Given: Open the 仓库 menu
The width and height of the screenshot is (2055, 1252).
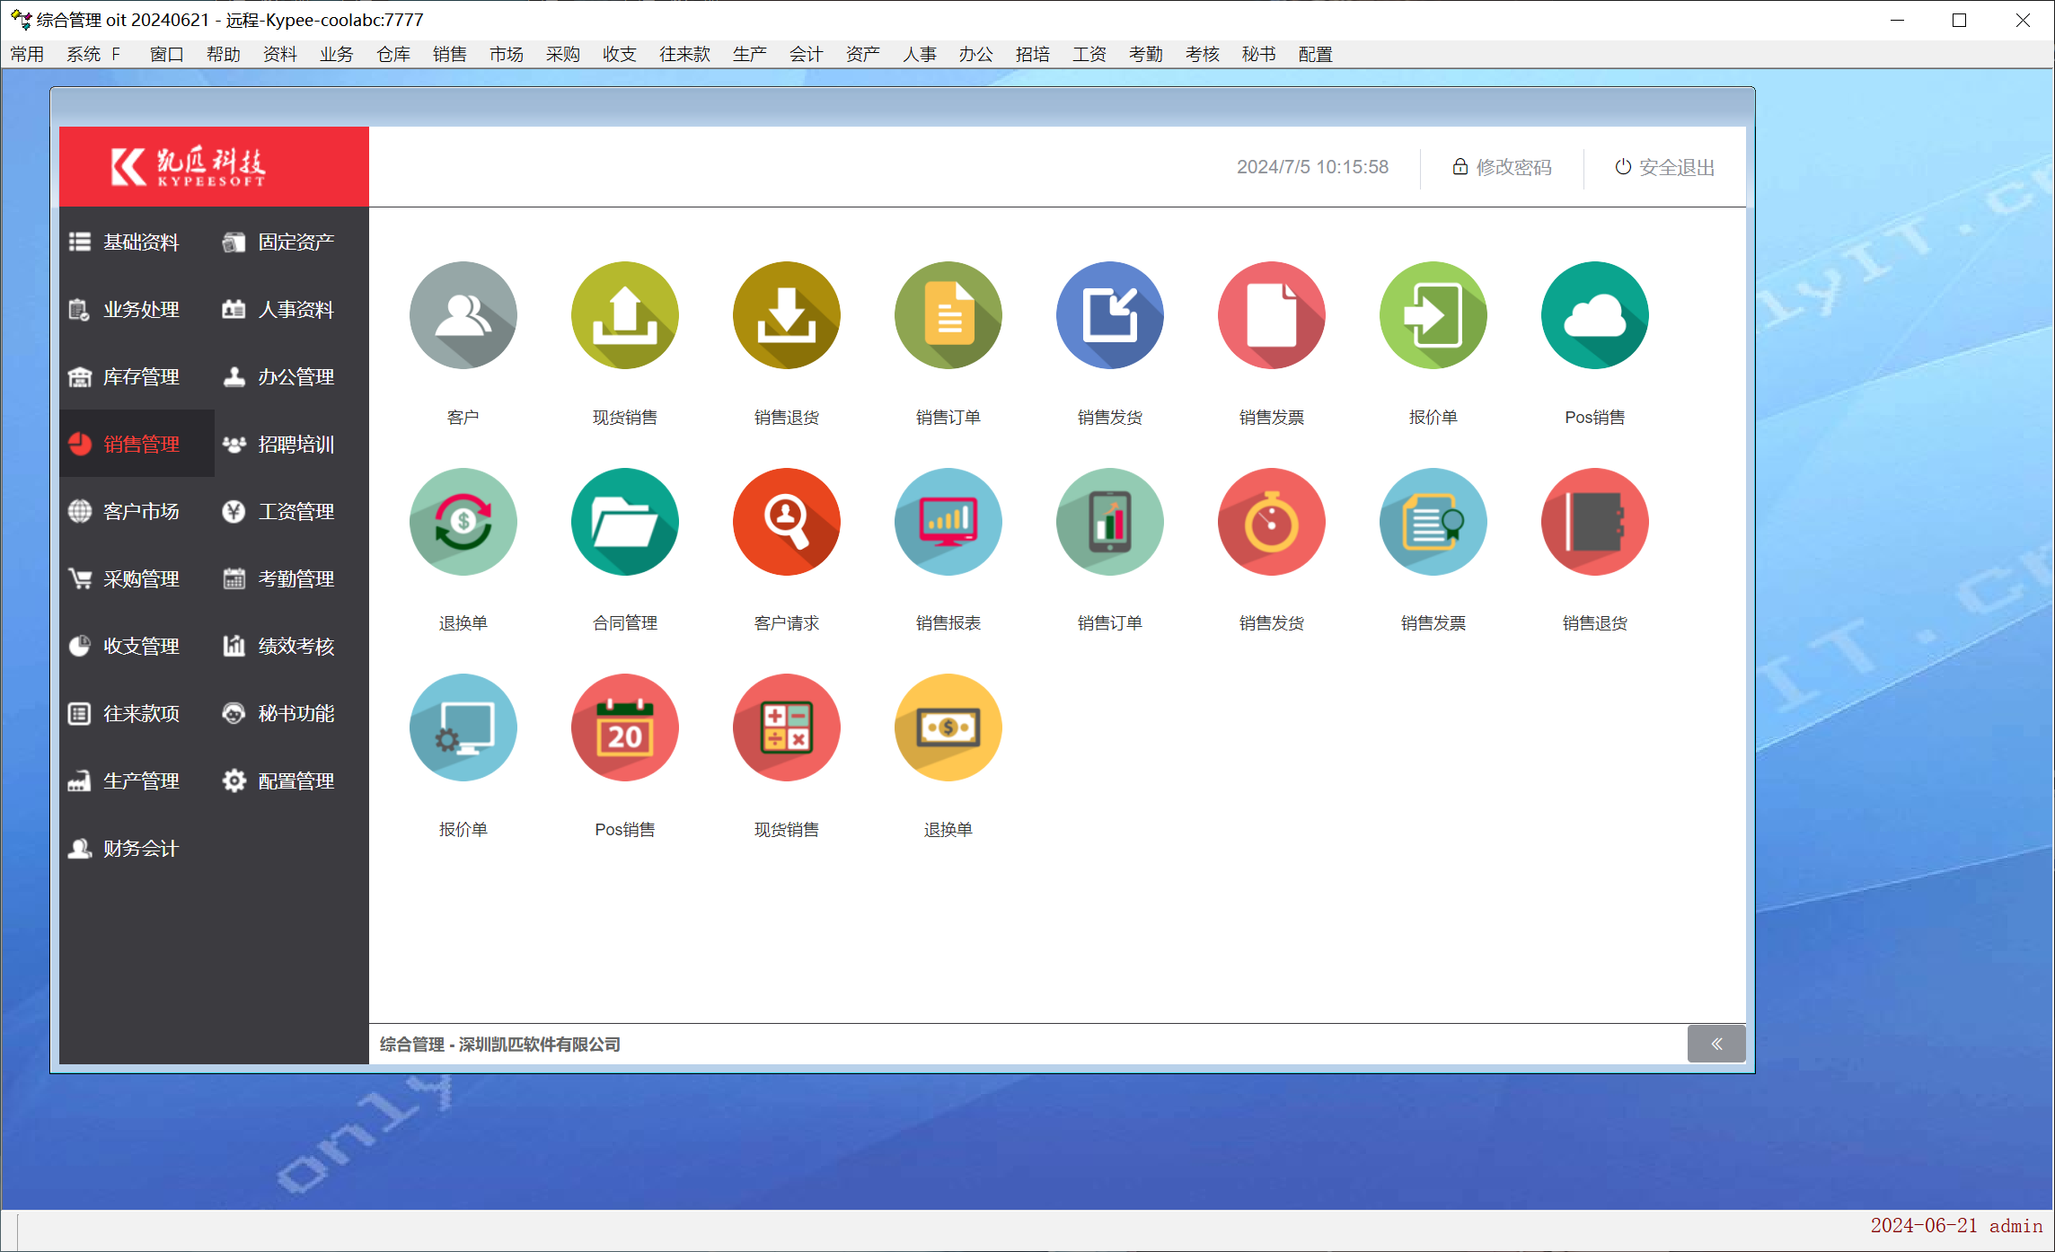Looking at the screenshot, I should tap(392, 55).
